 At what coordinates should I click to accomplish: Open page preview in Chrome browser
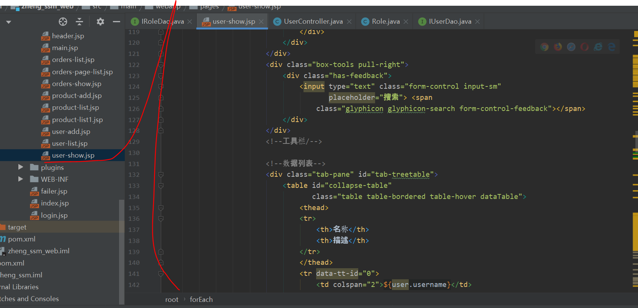click(544, 47)
